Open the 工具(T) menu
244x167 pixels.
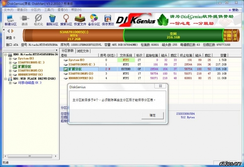point(49,10)
